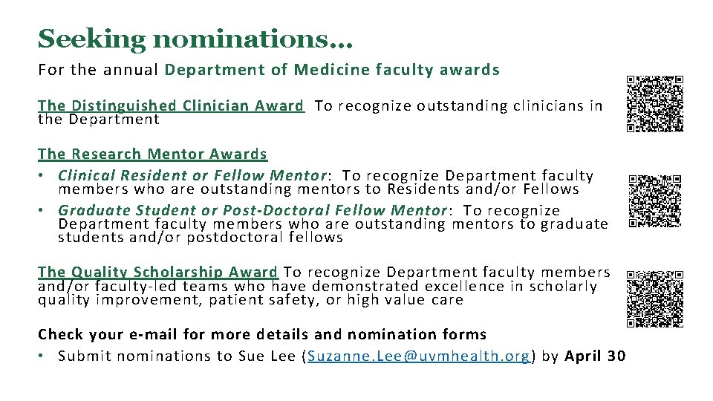This screenshot has height=401, width=713.
Task: Click the "Seeking nominations..." slide title
Action: pyautogui.click(x=195, y=39)
